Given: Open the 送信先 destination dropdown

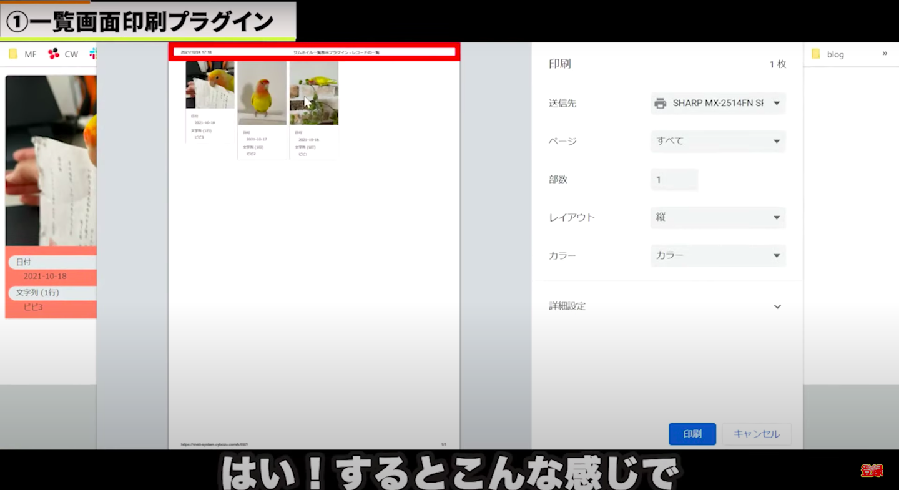Looking at the screenshot, I should pos(717,104).
